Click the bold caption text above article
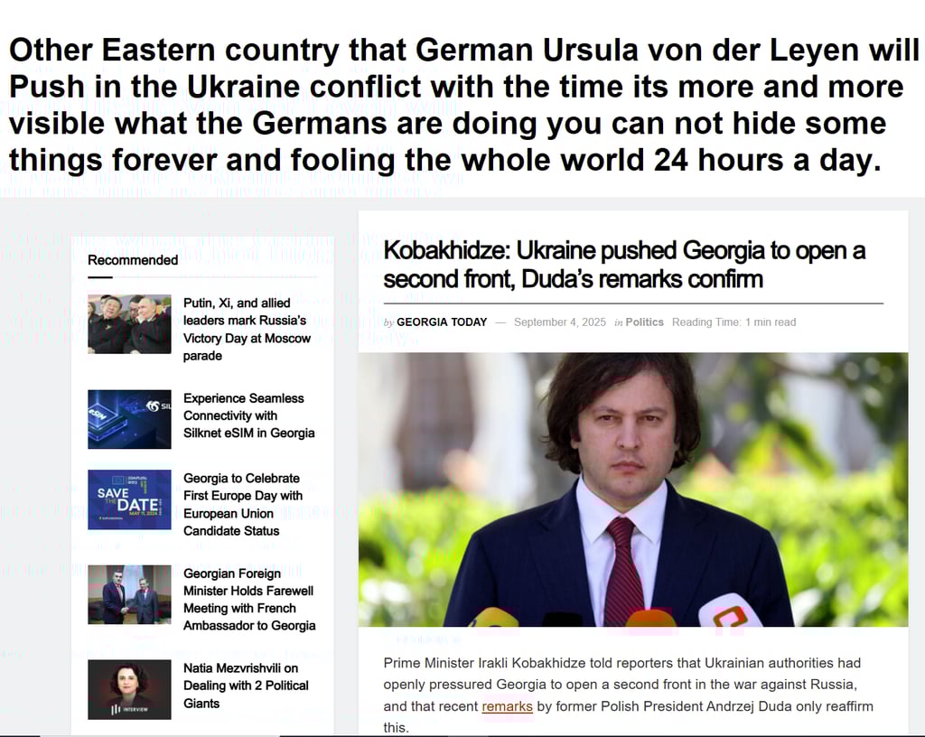The image size is (925, 737). pyautogui.click(x=462, y=105)
